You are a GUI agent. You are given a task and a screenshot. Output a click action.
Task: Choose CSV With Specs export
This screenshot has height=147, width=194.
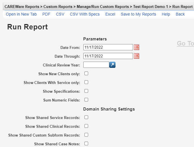85,14
